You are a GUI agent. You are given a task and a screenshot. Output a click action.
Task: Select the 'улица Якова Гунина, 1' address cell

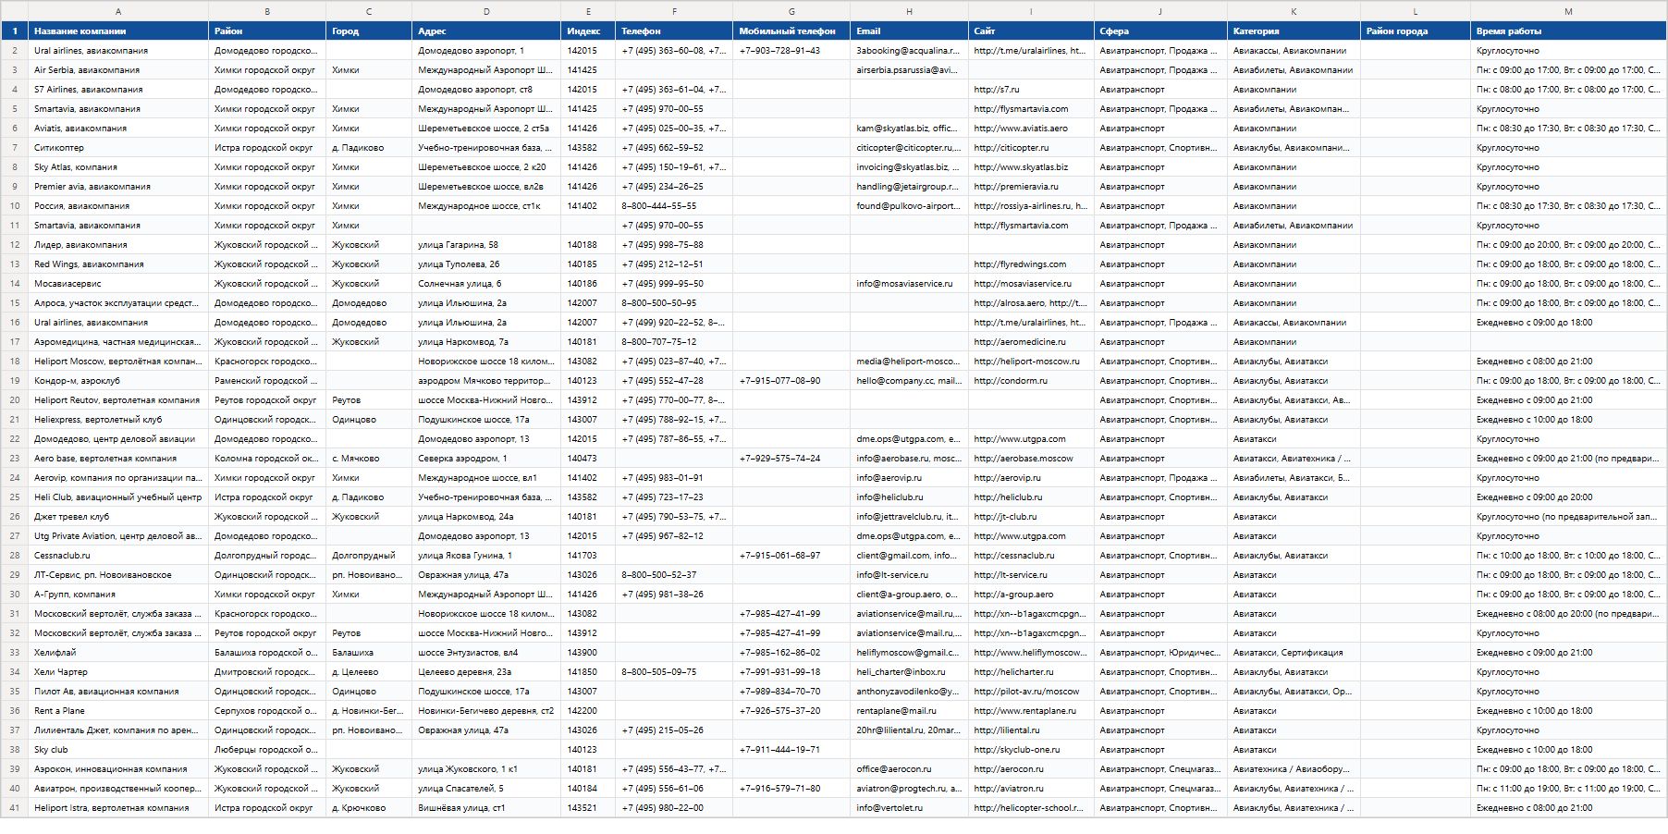pyautogui.click(x=486, y=556)
